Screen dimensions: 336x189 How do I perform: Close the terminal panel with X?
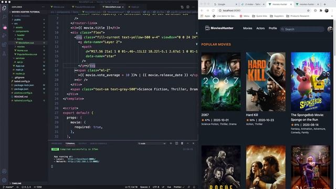coord(193,143)
